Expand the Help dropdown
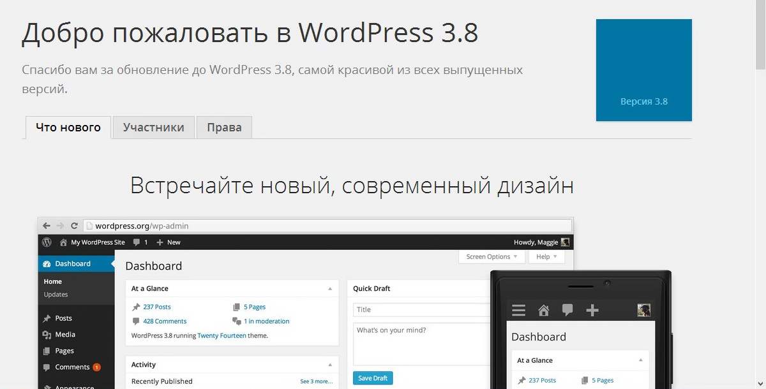766x389 pixels. [547, 256]
